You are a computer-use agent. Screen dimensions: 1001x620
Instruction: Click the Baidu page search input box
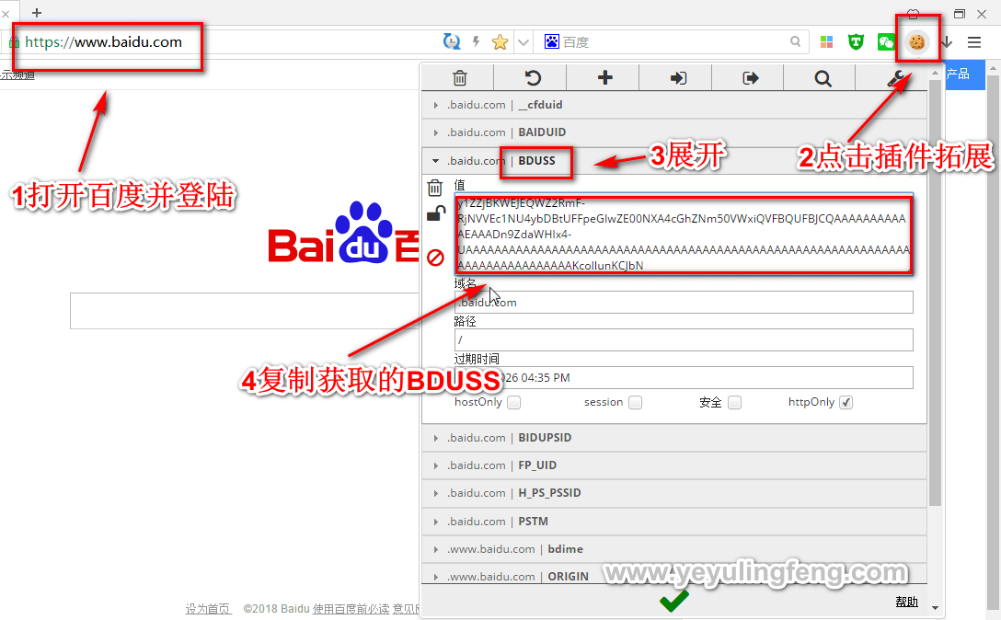coord(245,311)
